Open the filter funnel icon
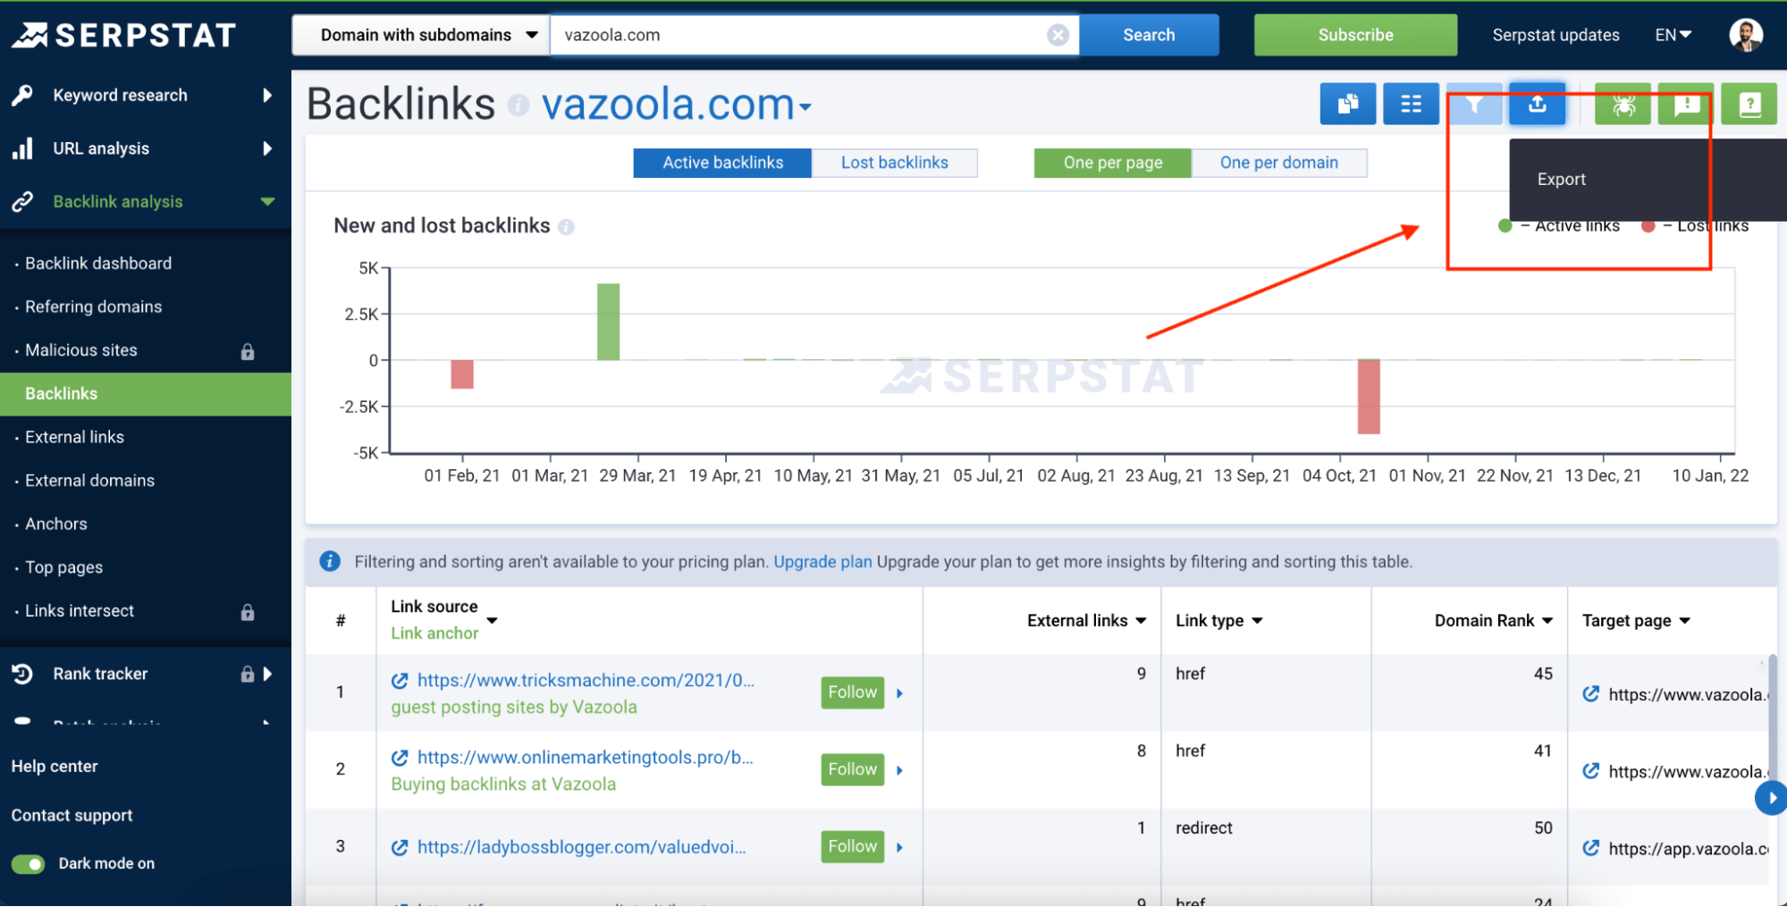Viewport: 1787px width, 907px height. tap(1474, 105)
